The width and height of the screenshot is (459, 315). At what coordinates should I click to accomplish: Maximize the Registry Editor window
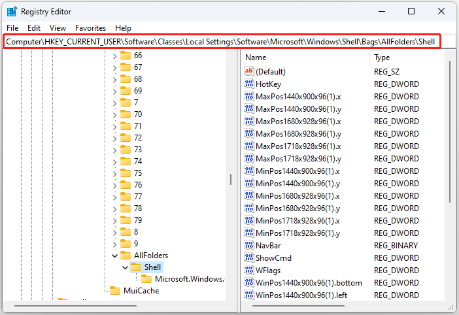pyautogui.click(x=411, y=11)
